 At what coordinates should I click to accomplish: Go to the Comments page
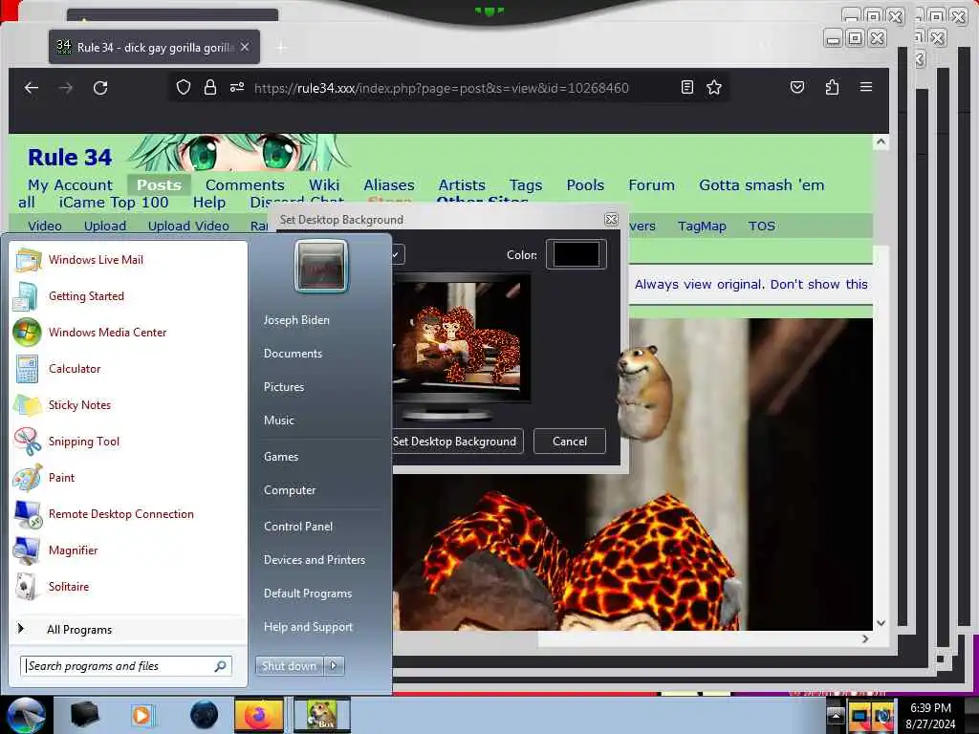click(245, 185)
